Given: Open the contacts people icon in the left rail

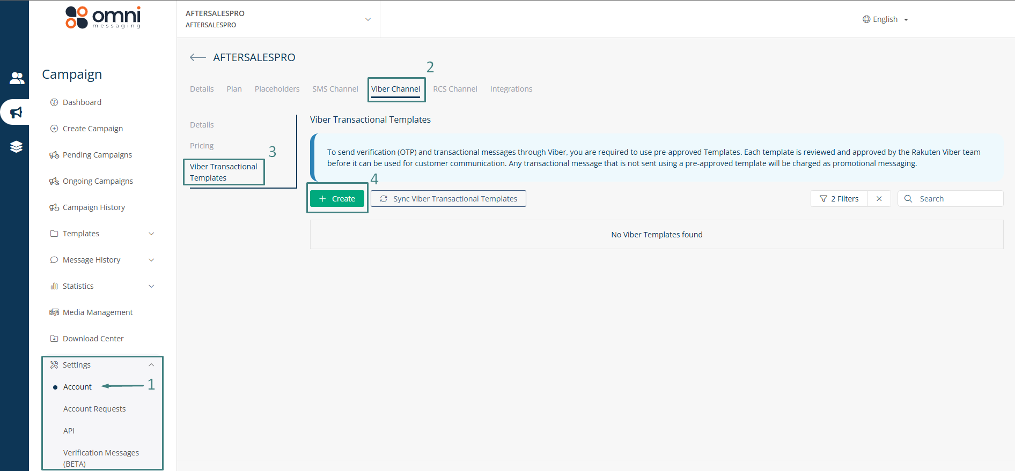Looking at the screenshot, I should coord(17,78).
